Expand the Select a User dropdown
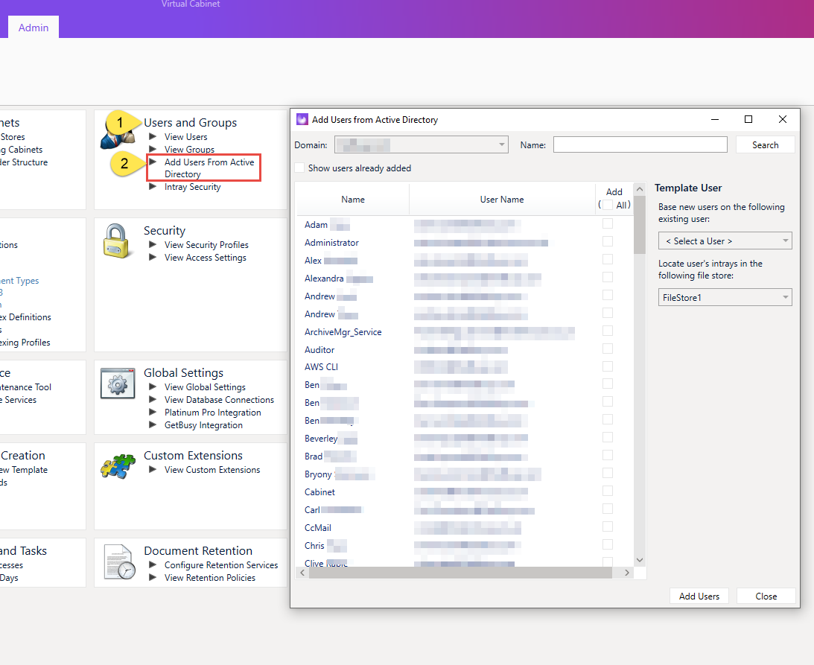This screenshot has width=814, height=665. coord(725,241)
